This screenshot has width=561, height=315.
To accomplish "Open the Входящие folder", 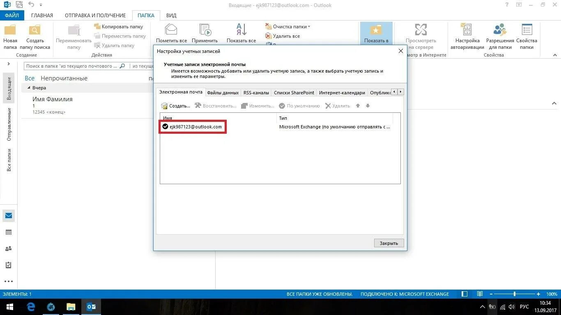I will [9, 88].
